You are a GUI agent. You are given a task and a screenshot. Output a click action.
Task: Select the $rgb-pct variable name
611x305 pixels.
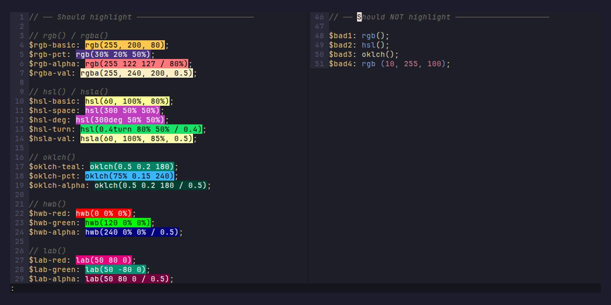(x=48, y=54)
